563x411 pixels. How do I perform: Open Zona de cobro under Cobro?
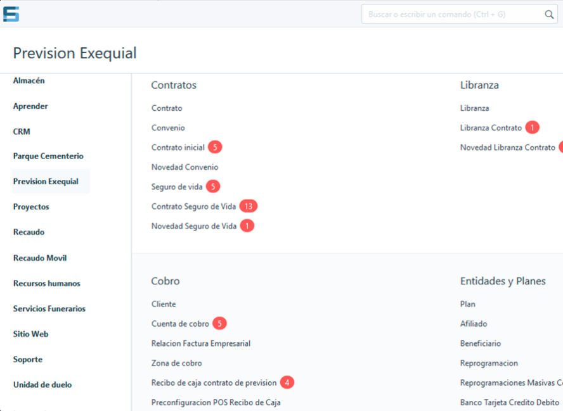click(x=177, y=363)
